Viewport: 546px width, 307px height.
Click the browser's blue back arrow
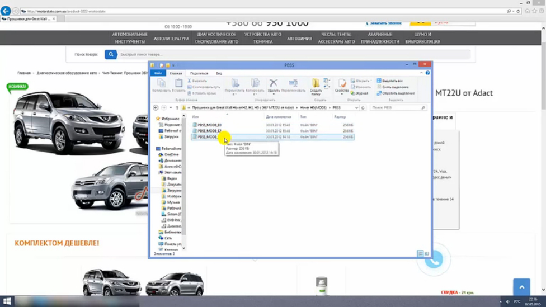tap(5, 11)
